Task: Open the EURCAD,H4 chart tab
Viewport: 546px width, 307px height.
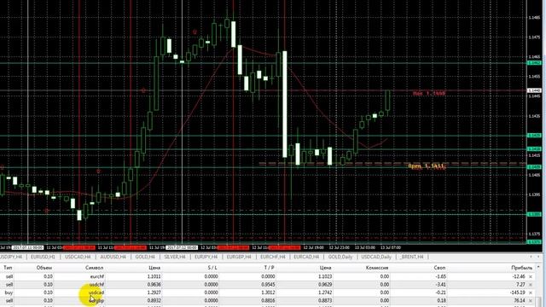Action: pos(306,257)
